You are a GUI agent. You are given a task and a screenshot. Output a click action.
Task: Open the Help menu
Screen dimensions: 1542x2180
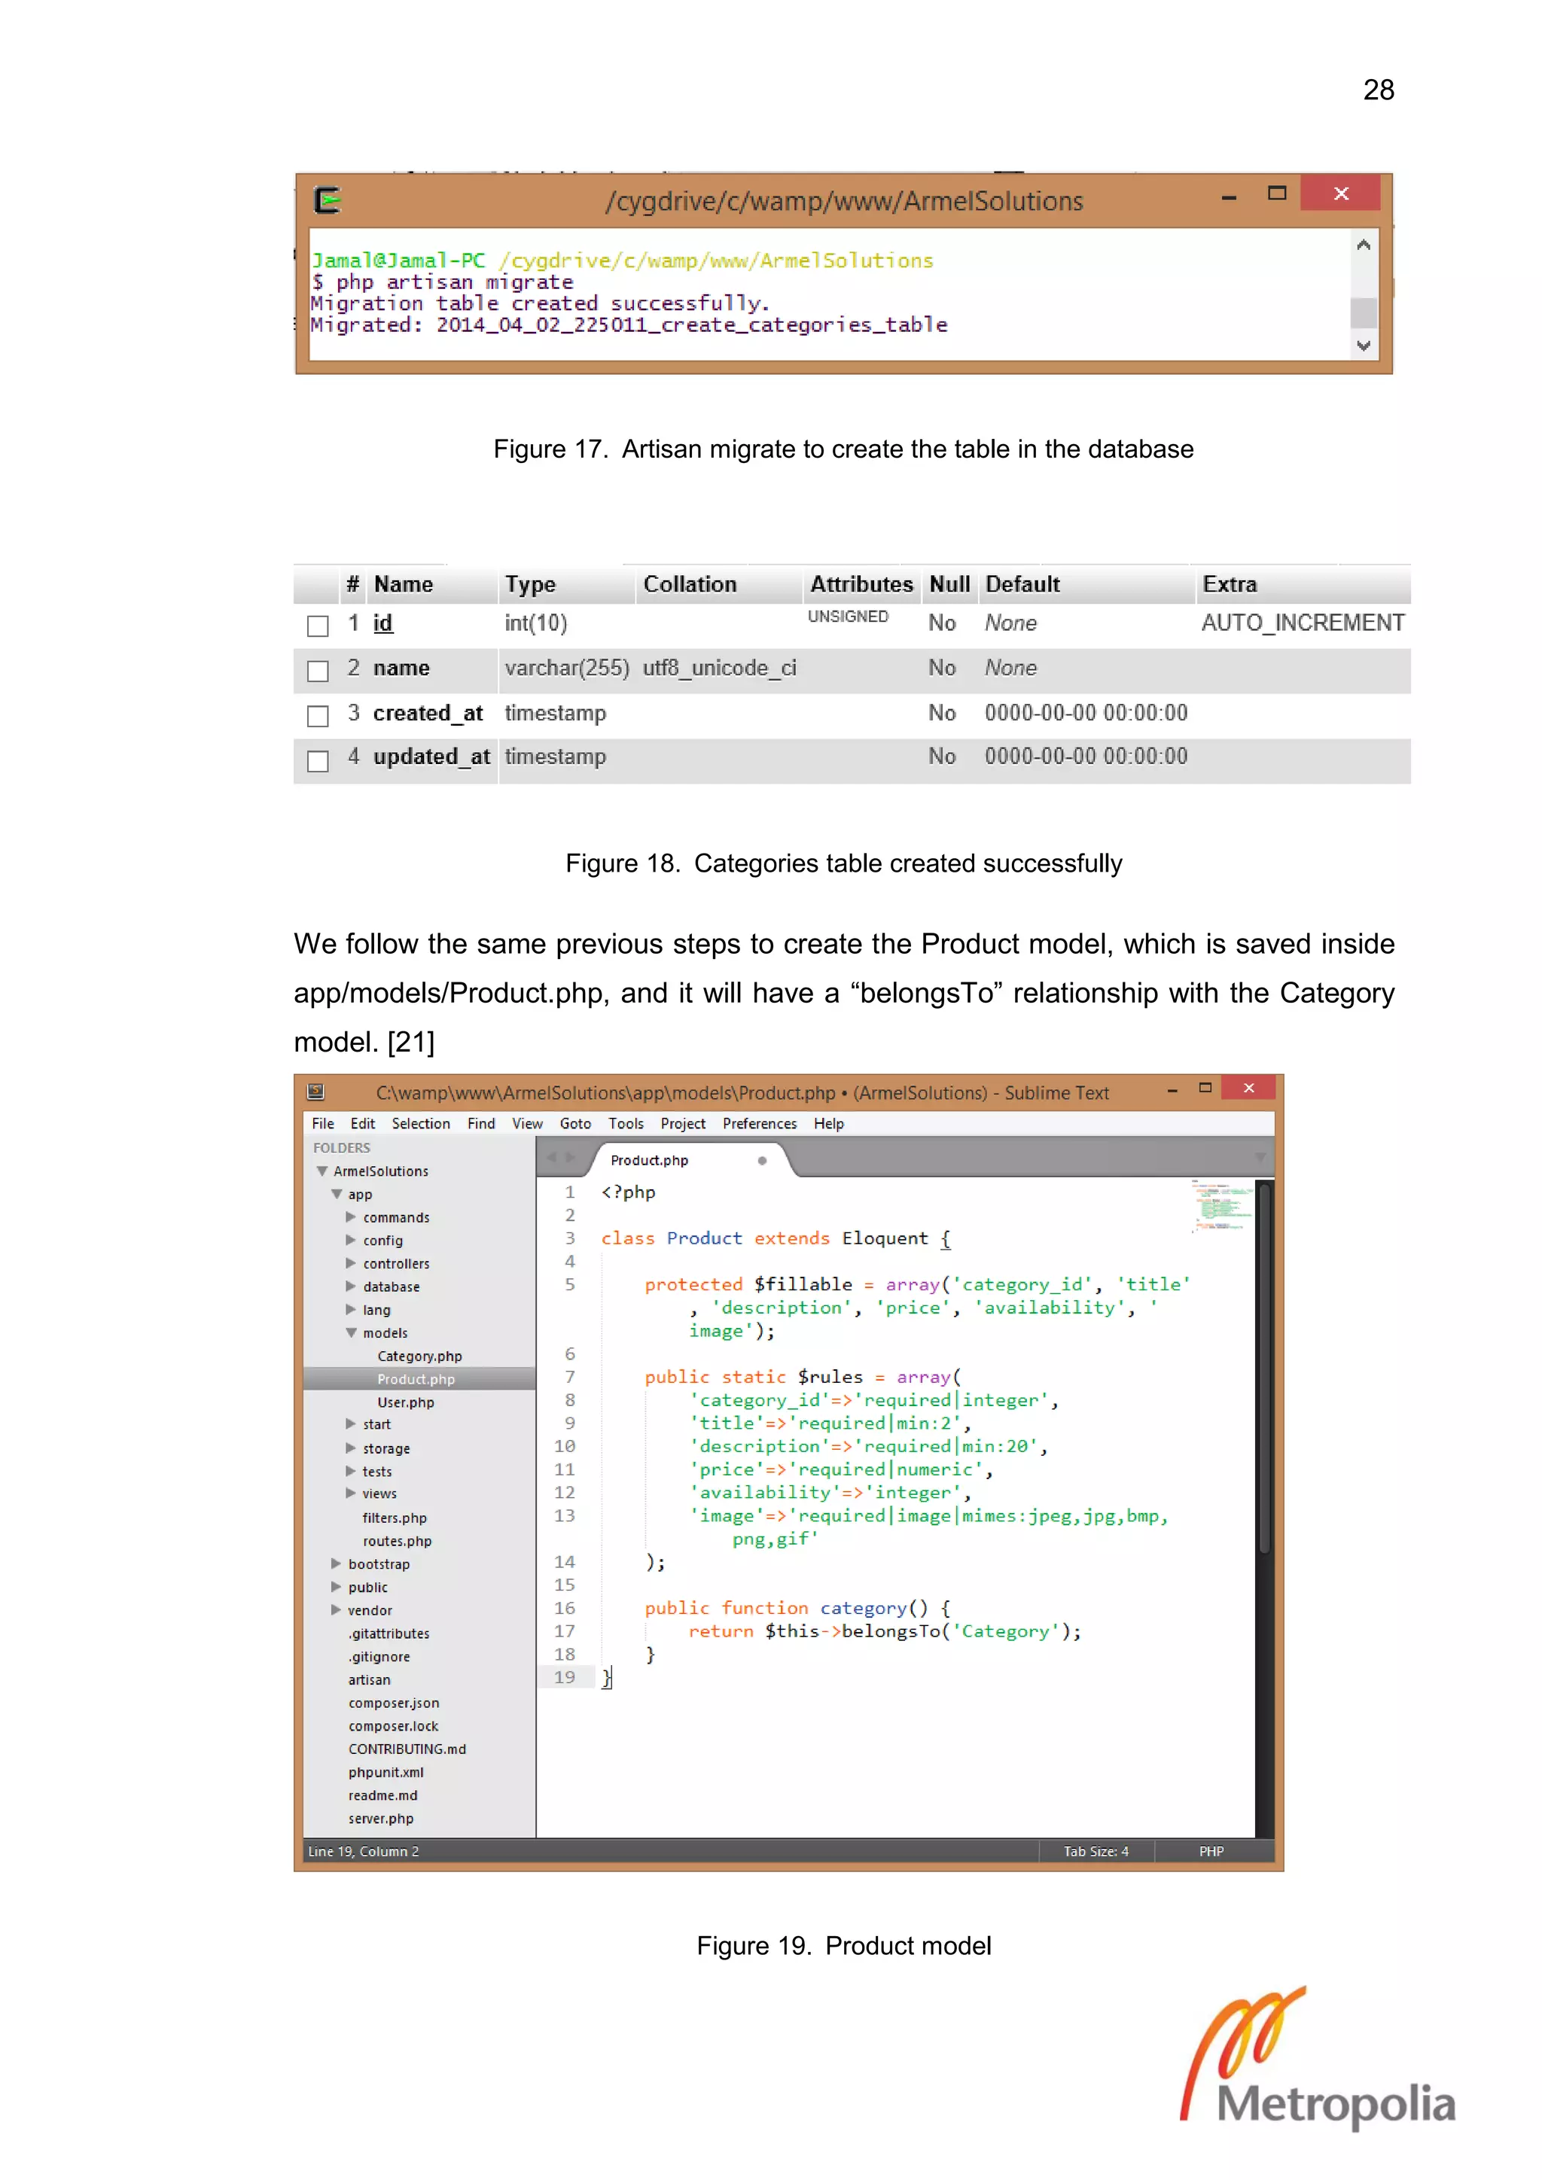point(829,1123)
